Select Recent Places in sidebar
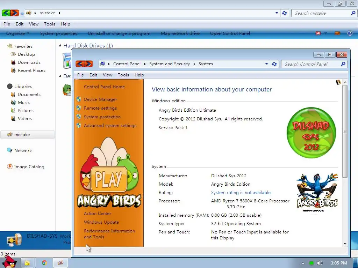The width and height of the screenshot is (358, 268). pos(31,70)
